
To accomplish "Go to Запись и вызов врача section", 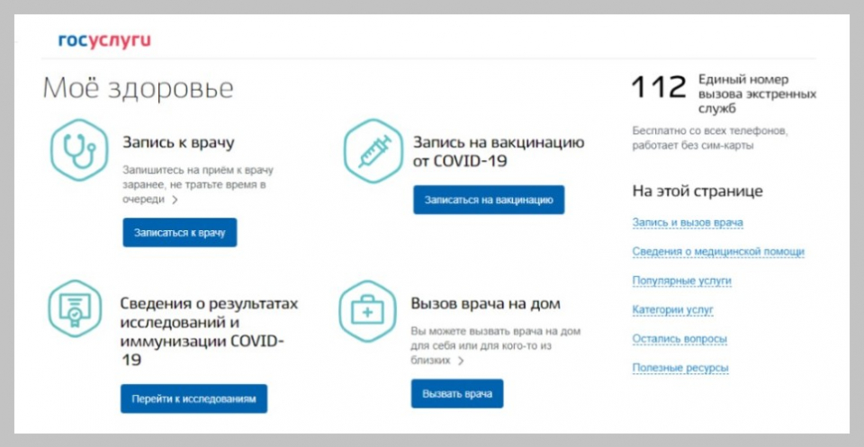I will [688, 223].
